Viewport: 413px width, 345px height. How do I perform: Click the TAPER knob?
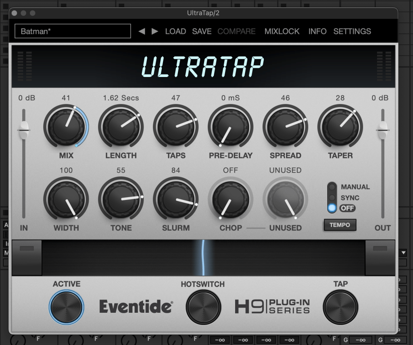(340, 127)
